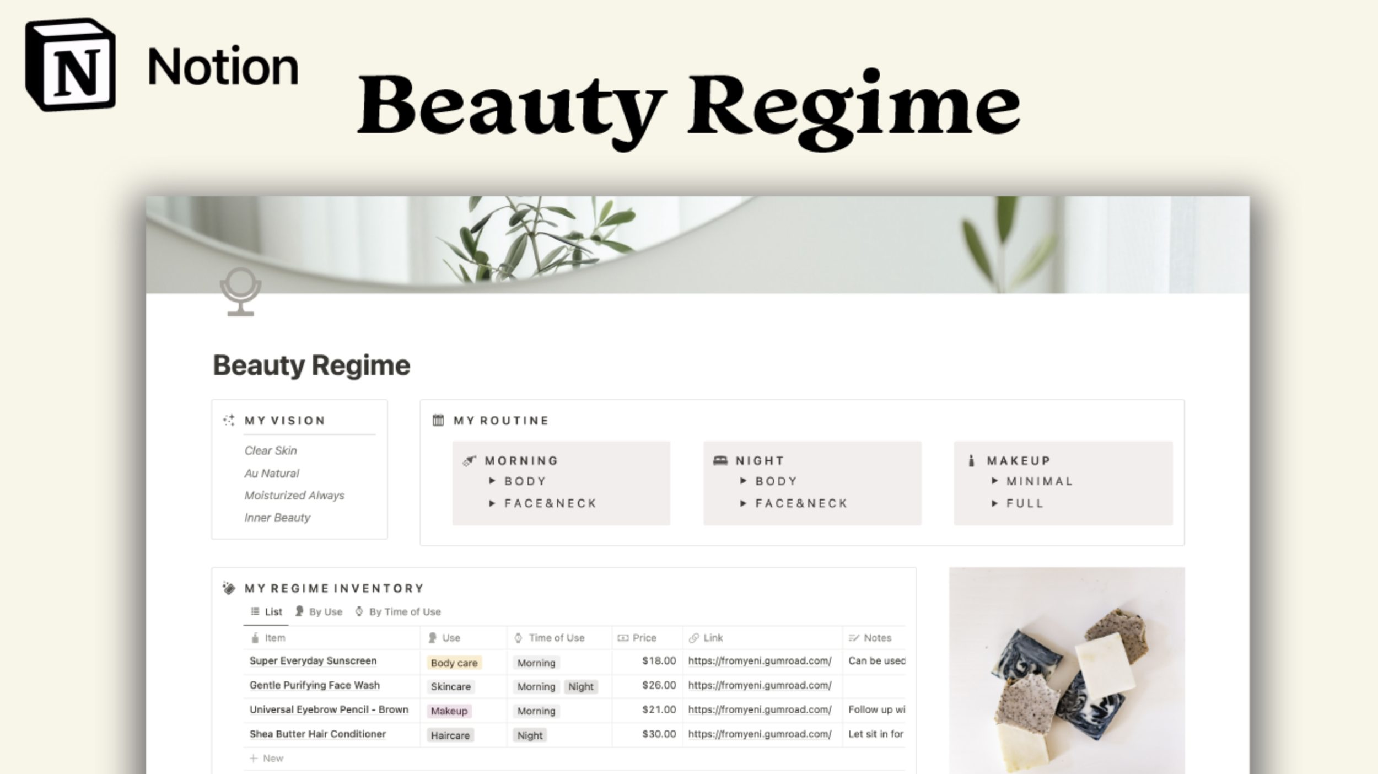The width and height of the screenshot is (1378, 774).
Task: Click the Au Natural vision text
Action: tap(272, 473)
